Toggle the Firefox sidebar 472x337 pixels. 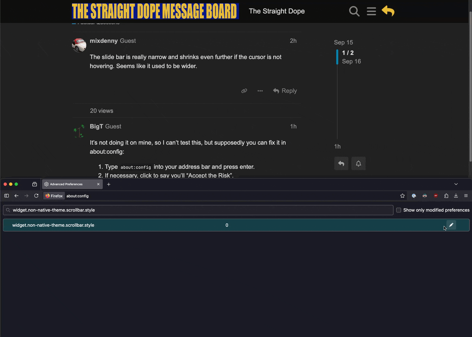tap(7, 196)
